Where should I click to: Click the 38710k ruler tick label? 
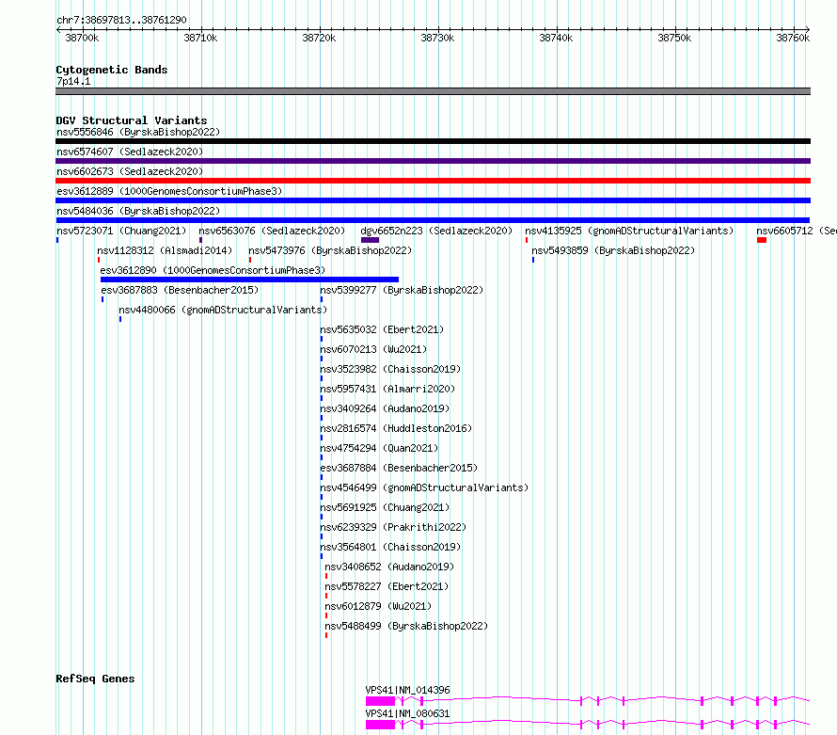pos(200,38)
